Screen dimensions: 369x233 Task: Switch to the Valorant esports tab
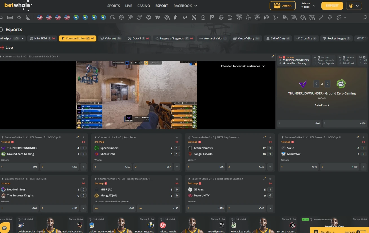point(111,38)
